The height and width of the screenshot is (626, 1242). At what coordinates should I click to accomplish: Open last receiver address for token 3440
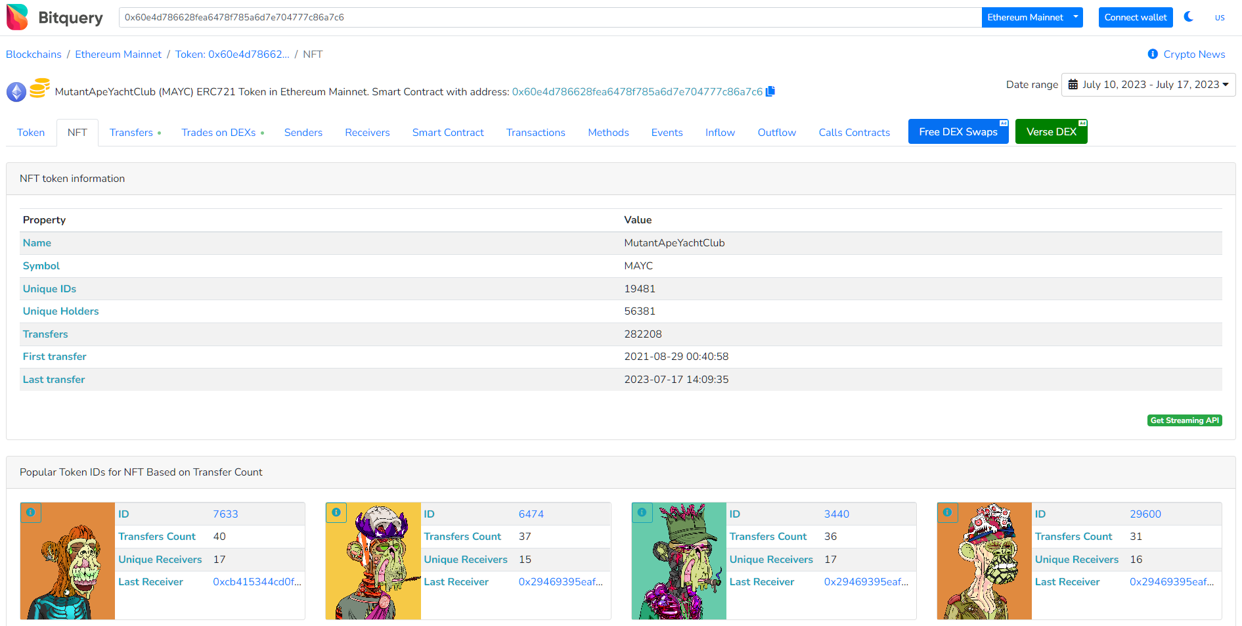(866, 581)
